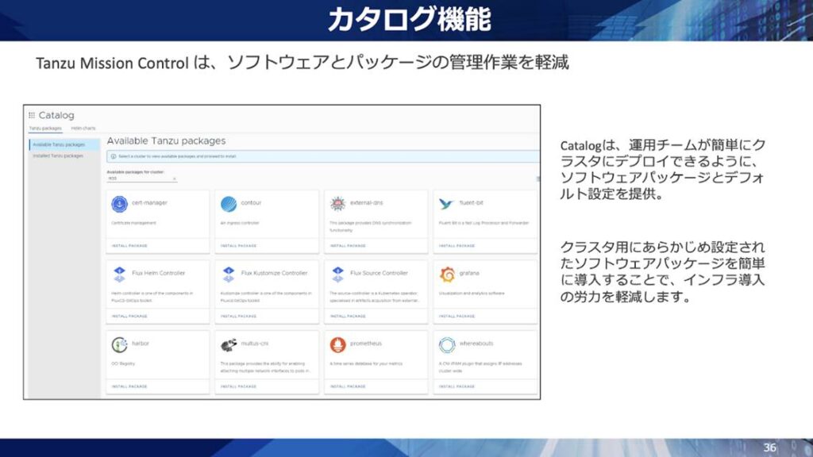The width and height of the screenshot is (813, 457).
Task: Click the Catalog grid icon in header
Action: pos(32,116)
